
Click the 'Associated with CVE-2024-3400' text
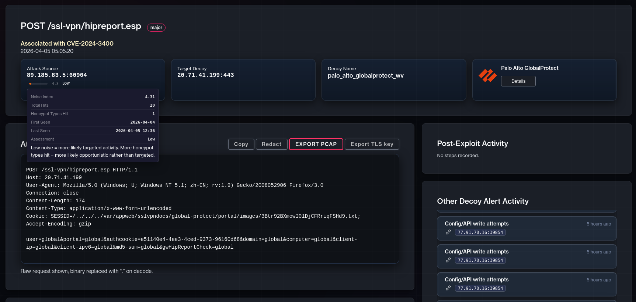67,43
